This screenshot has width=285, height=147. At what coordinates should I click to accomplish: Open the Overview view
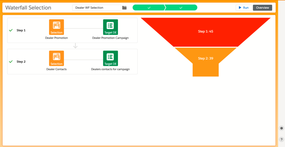[262, 8]
